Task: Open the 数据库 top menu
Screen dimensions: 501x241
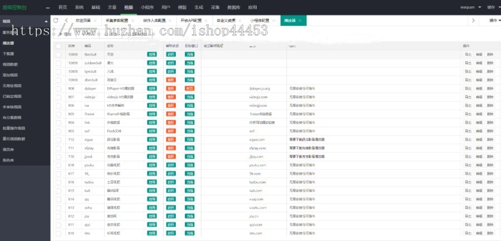Action: pos(234,7)
